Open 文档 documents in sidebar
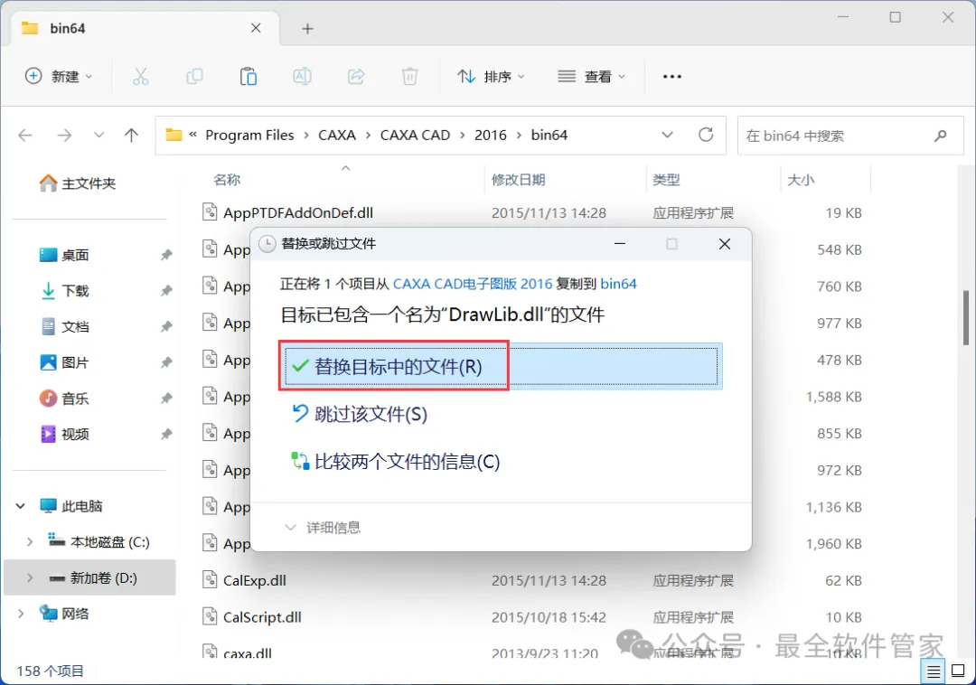The width and height of the screenshot is (976, 685). point(75,326)
